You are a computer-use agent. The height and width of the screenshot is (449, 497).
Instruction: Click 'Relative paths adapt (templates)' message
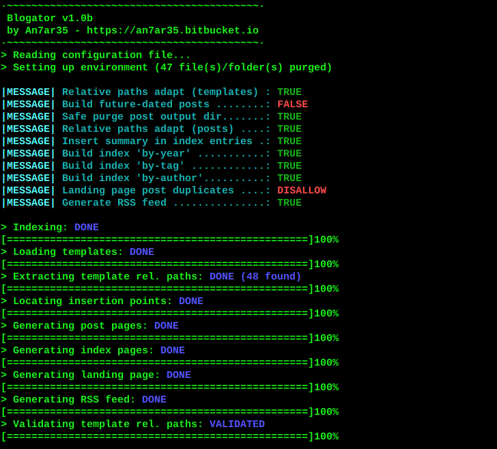tap(160, 92)
